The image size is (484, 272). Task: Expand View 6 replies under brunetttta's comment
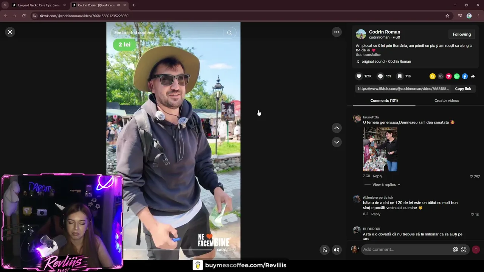[386, 185]
